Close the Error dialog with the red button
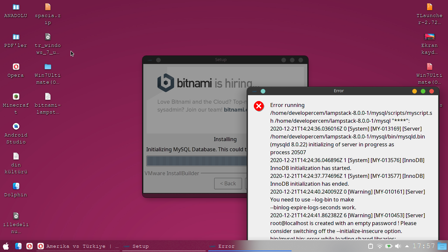The height and width of the screenshot is (252, 448). [432, 91]
